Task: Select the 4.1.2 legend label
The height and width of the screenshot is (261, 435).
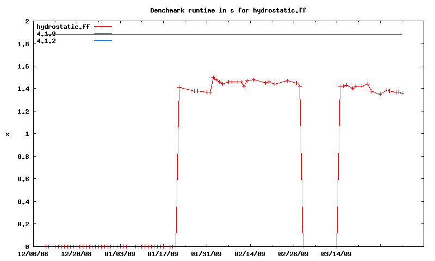Action: click(46, 41)
